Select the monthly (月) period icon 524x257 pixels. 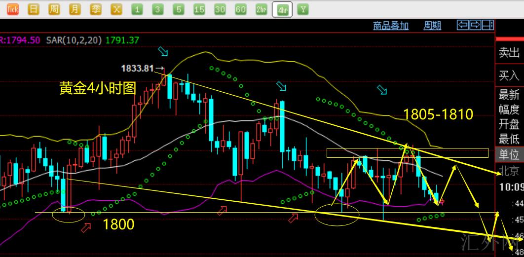[x=75, y=9]
